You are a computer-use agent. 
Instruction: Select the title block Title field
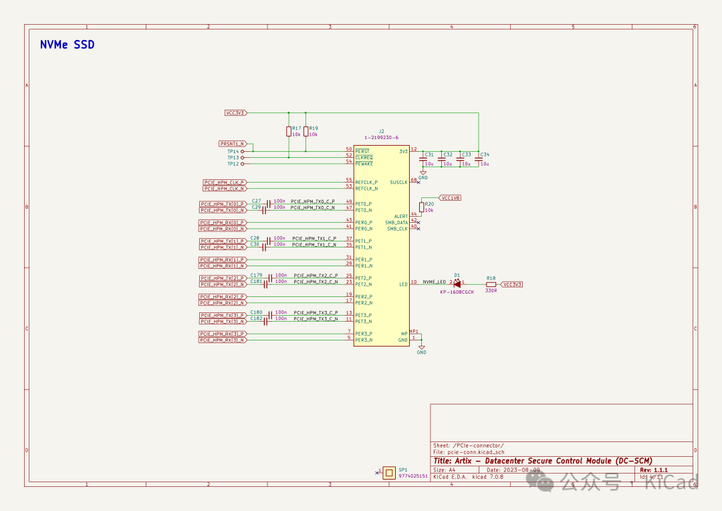point(543,461)
